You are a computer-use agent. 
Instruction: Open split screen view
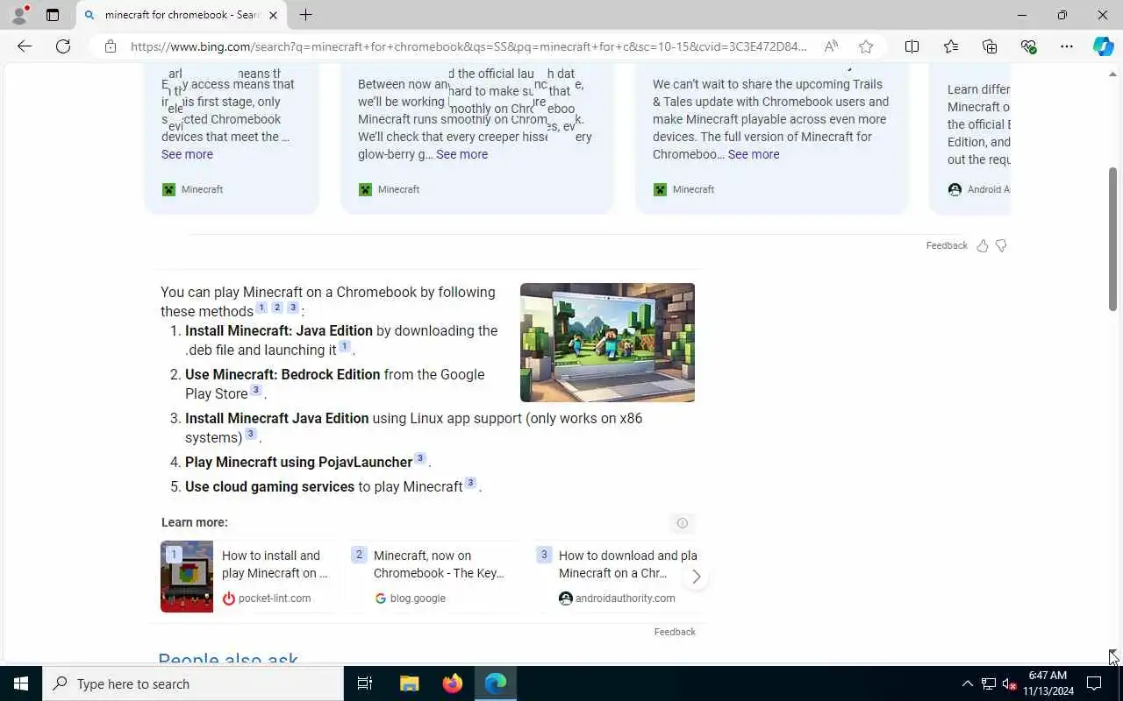click(912, 46)
